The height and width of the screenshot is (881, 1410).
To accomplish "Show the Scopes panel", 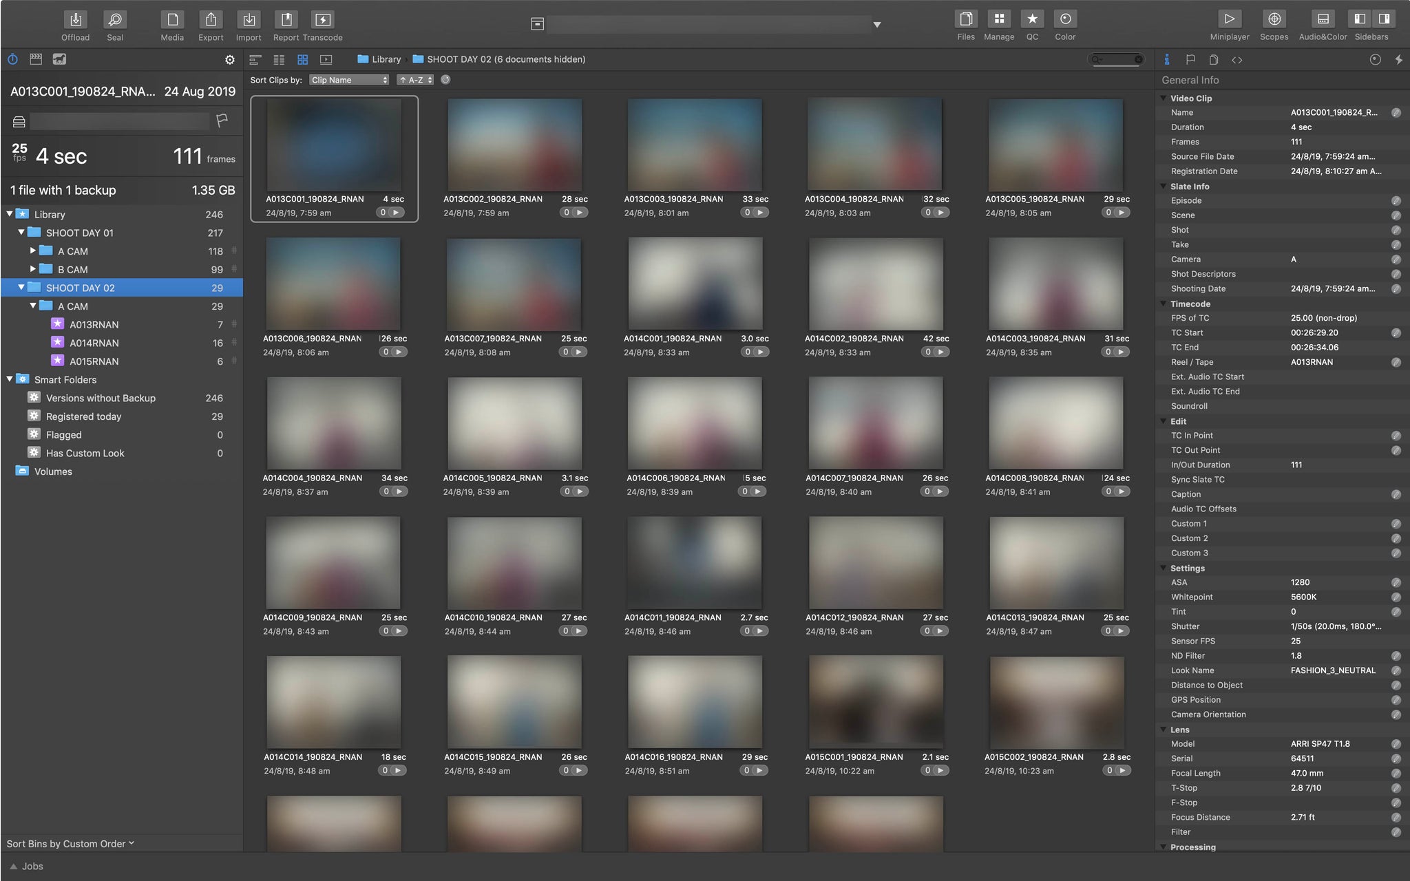I will [1274, 19].
